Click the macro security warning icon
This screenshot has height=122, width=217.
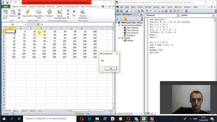(x=19, y=18)
